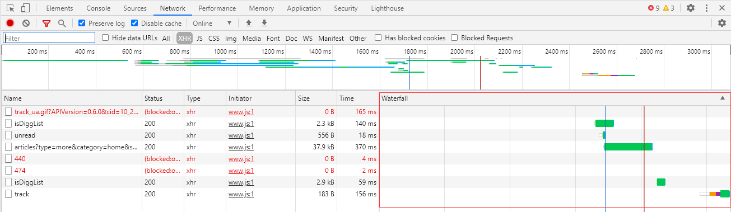Click the 3 warnings counter
Screen dimensions: 731x212
pos(669,8)
